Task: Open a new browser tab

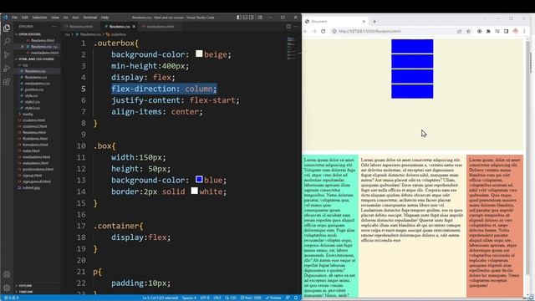Action: (374, 21)
